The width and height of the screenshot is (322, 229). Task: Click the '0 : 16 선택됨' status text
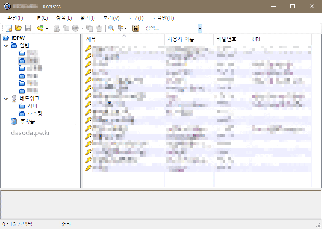(x=17, y=224)
